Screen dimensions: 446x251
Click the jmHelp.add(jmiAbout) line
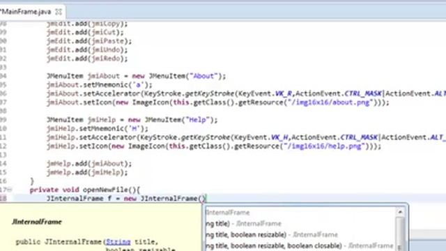click(x=89, y=164)
